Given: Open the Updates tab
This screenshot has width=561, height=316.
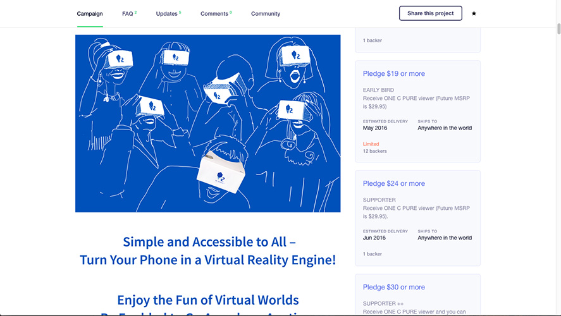Looking at the screenshot, I should (168, 13).
